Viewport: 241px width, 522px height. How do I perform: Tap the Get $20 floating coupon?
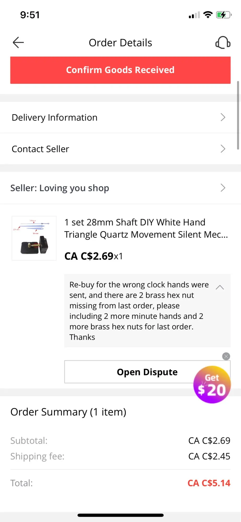[x=212, y=385]
